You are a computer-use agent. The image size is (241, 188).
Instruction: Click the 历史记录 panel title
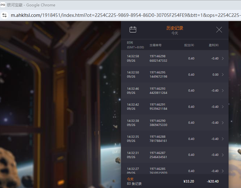175,28
